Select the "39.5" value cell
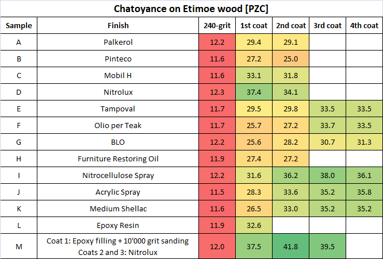Screen dimensions: 383x259 pos(328,246)
